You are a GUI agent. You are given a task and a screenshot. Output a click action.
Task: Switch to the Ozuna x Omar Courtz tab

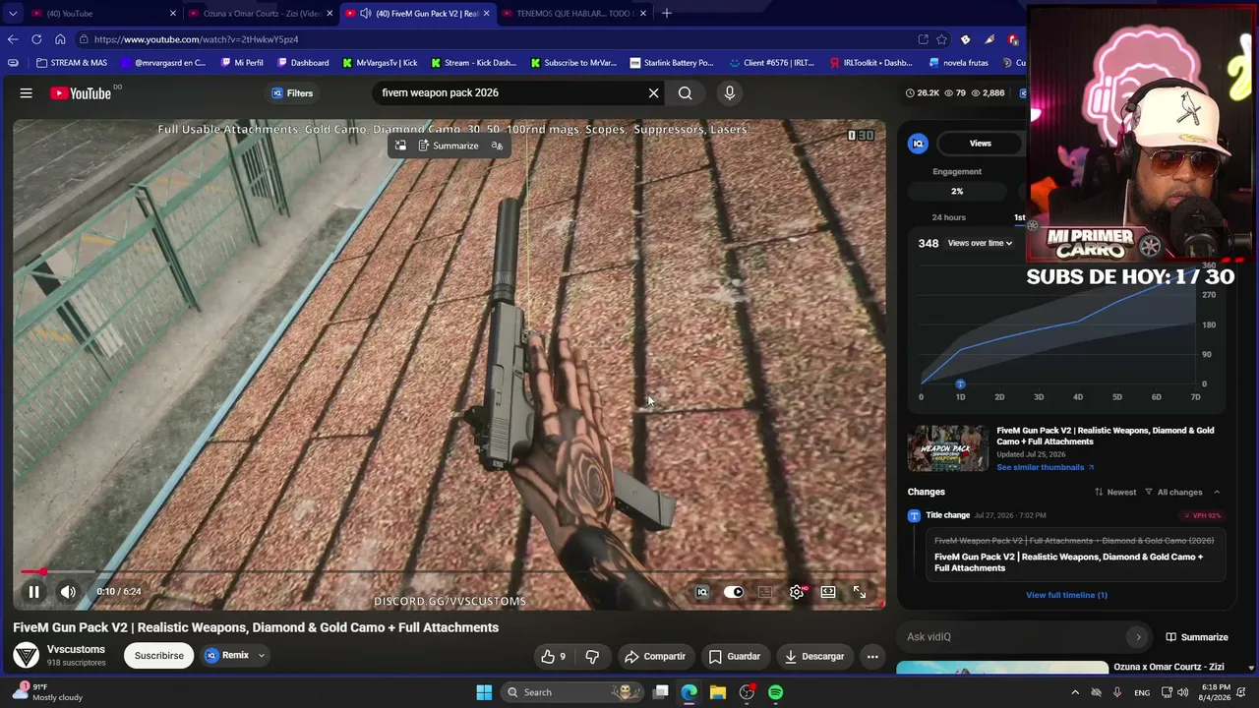pos(260,14)
